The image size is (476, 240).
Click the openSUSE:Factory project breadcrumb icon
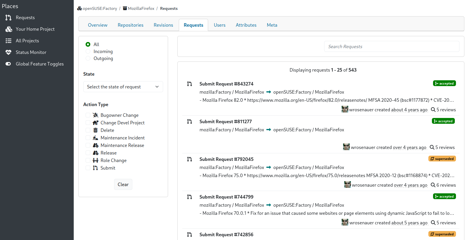point(80,8)
